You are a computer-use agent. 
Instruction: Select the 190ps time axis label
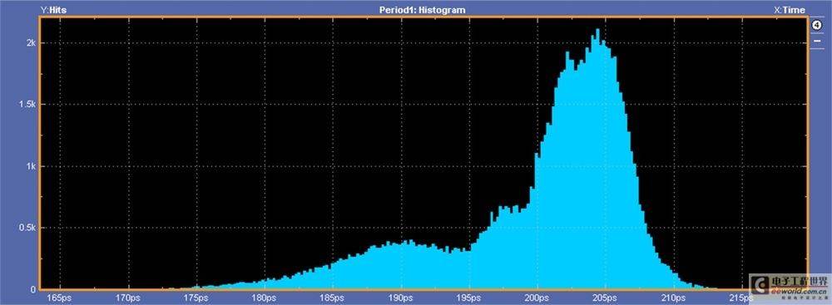(x=401, y=298)
